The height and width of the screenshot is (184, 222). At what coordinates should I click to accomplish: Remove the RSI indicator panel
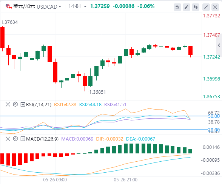tap(8, 105)
